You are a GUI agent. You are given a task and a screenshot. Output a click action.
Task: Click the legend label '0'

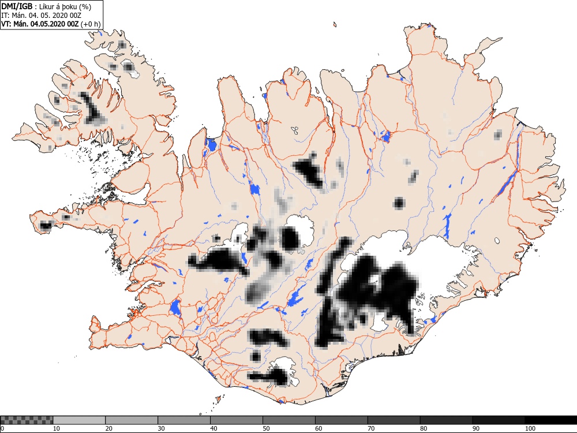(x=2, y=428)
